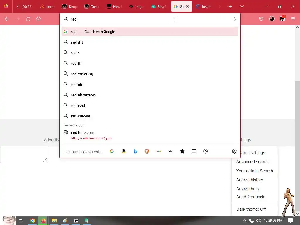The height and width of the screenshot is (225, 300).
Task: Close the active Google tab
Action: 187,6
